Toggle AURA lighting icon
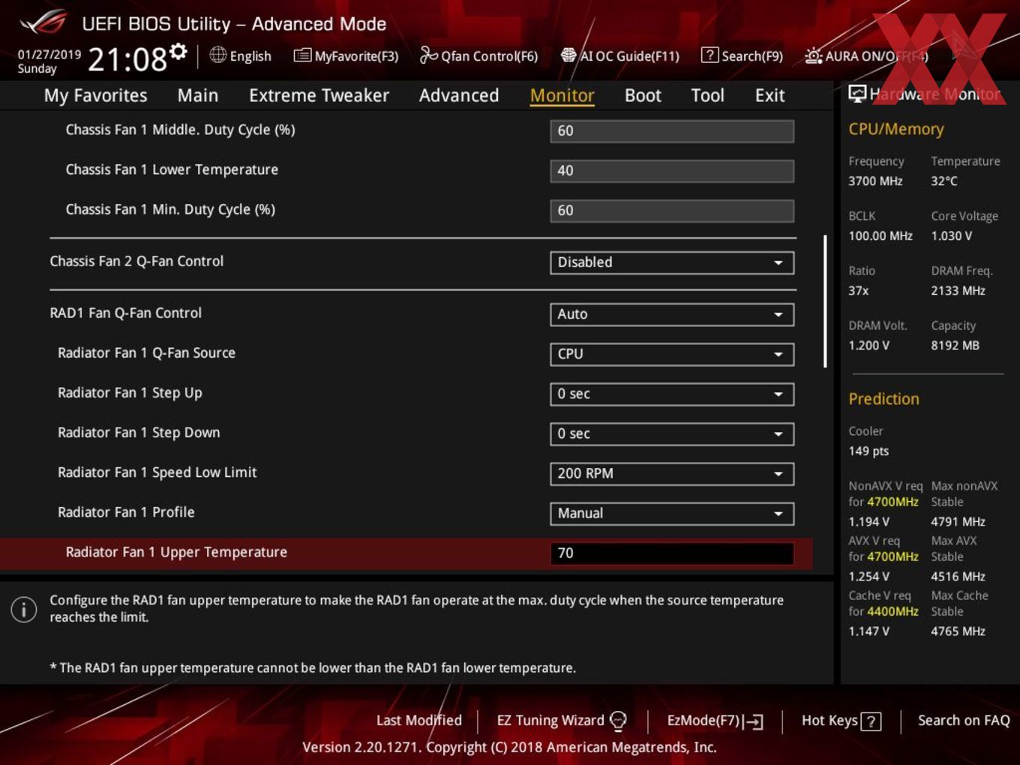This screenshot has height=765, width=1020. [813, 55]
